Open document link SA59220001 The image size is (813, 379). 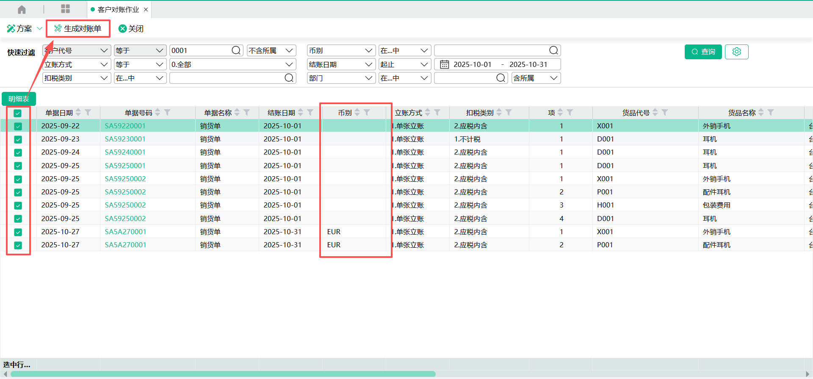pyautogui.click(x=125, y=126)
